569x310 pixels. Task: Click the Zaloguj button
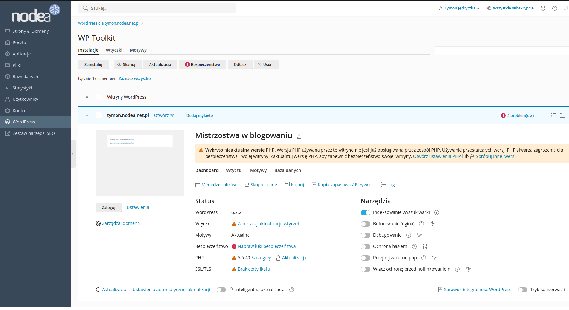(108, 207)
